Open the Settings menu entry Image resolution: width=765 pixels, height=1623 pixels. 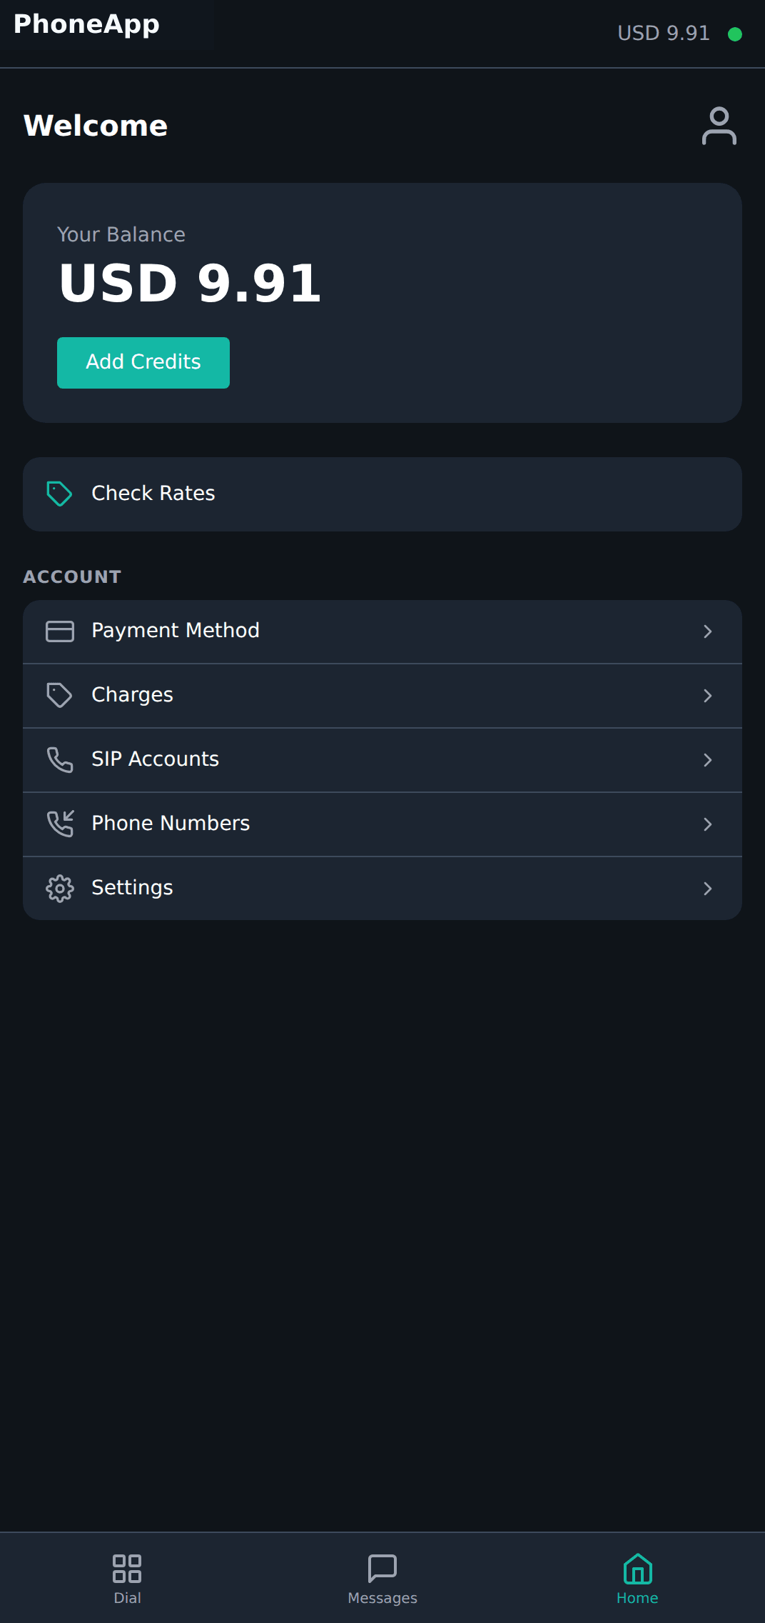coord(382,889)
